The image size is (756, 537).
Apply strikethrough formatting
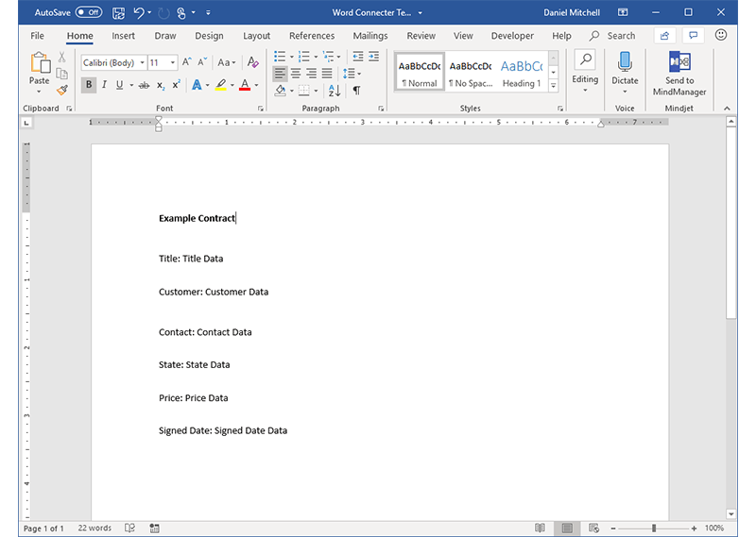[144, 86]
